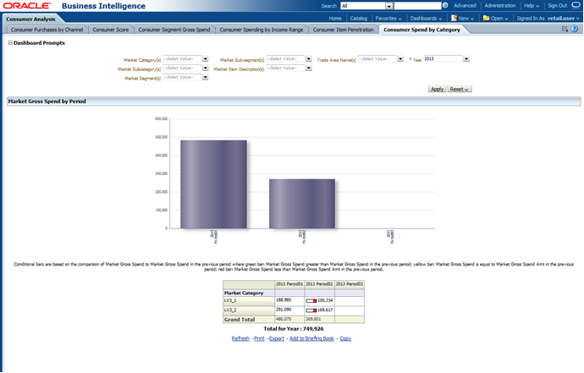Click the Apply button
Viewport: 584px width, 373px height.
[x=438, y=89]
